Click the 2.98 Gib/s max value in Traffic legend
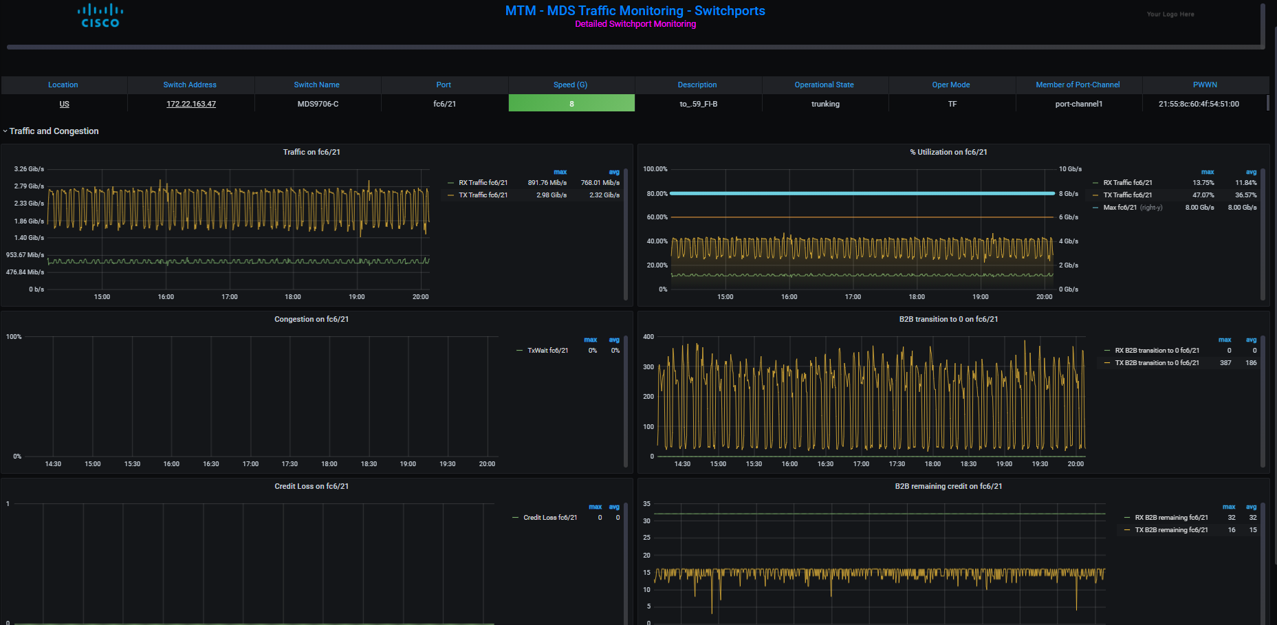Viewport: 1277px width, 625px height. 552,195
